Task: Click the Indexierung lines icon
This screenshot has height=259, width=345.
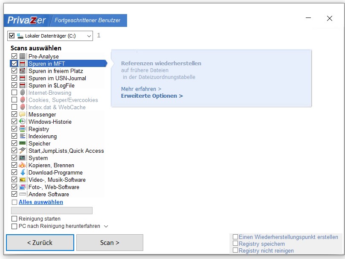Action: [22, 136]
